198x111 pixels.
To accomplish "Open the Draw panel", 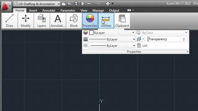I will (x=10, y=21).
